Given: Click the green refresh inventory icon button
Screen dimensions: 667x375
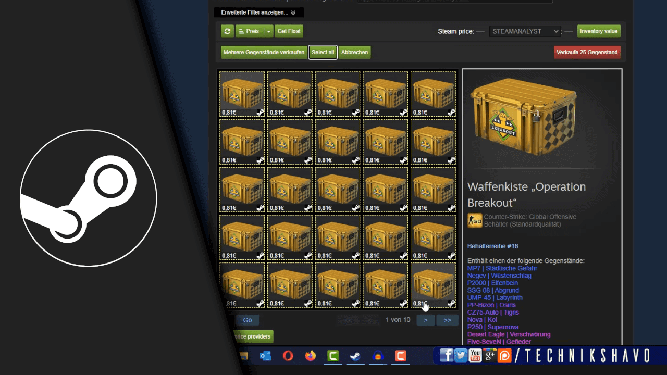Looking at the screenshot, I should tap(227, 31).
